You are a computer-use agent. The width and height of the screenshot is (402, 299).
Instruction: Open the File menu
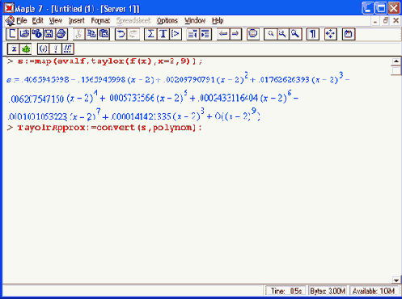click(x=21, y=21)
